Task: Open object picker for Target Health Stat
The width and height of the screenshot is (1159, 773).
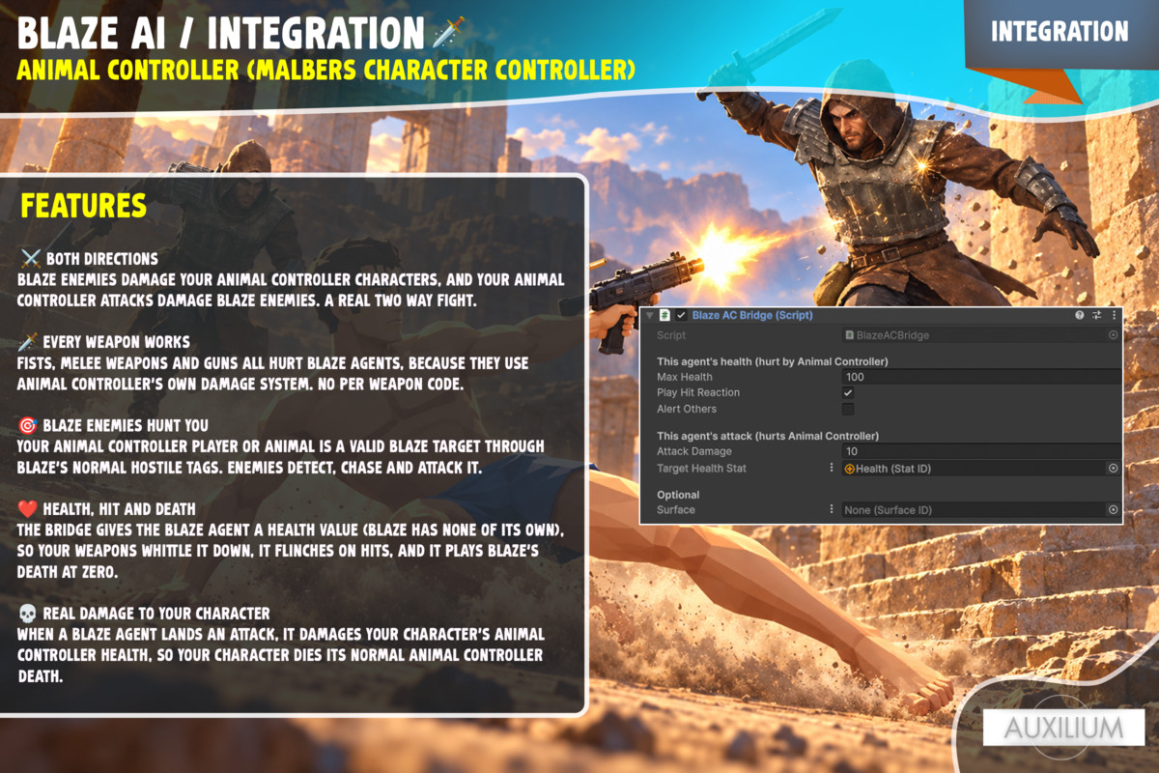Action: (1113, 468)
